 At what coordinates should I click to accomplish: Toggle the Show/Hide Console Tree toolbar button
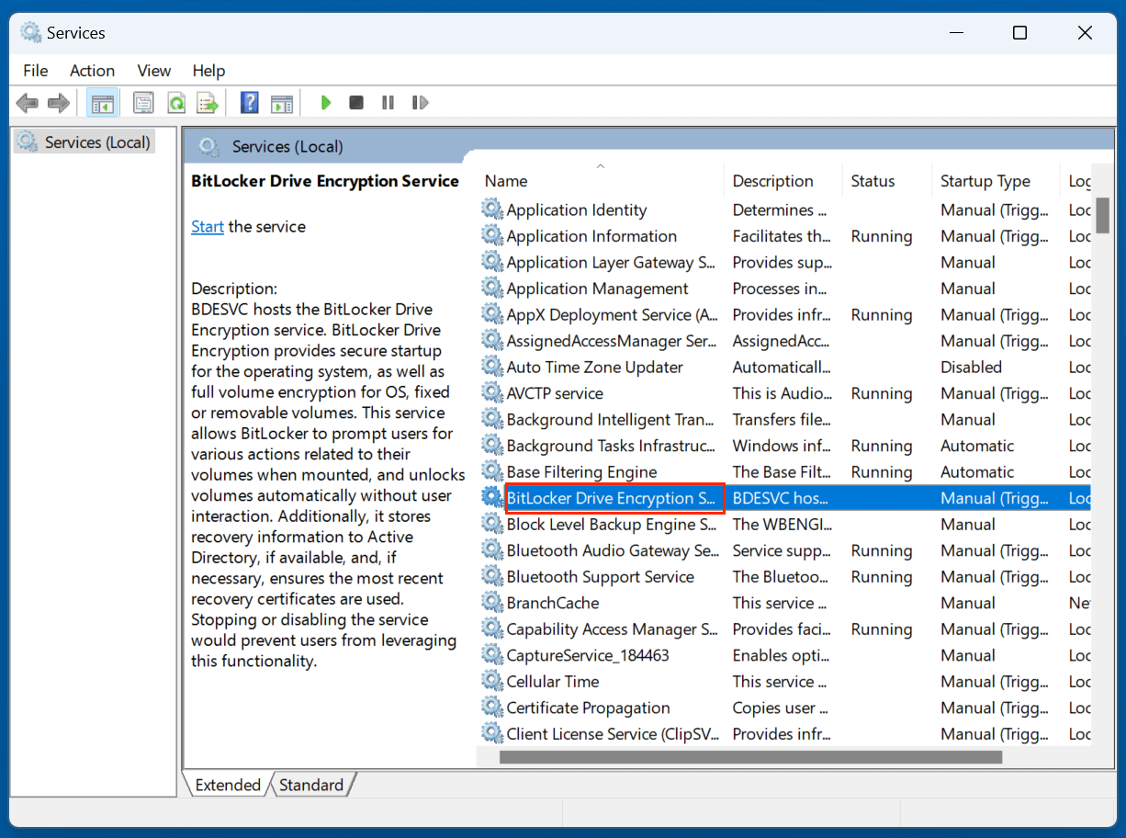tap(102, 102)
